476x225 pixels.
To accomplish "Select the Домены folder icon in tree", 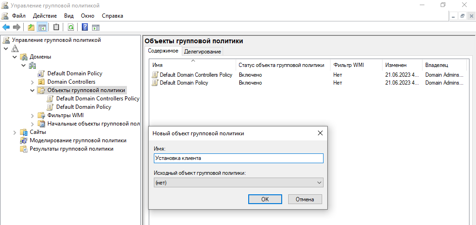I will (x=24, y=57).
